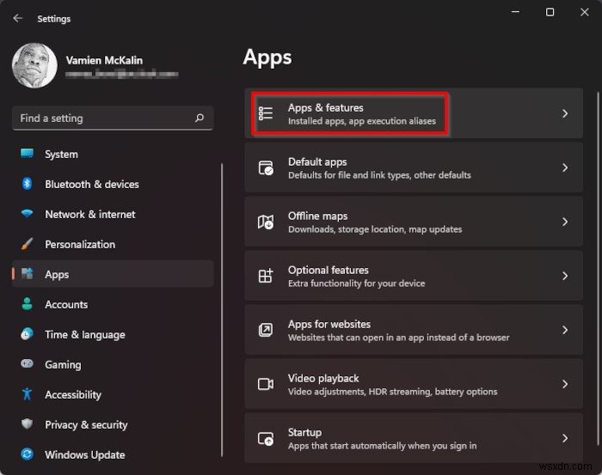Select System in sidebar
The width and height of the screenshot is (602, 475).
point(113,154)
